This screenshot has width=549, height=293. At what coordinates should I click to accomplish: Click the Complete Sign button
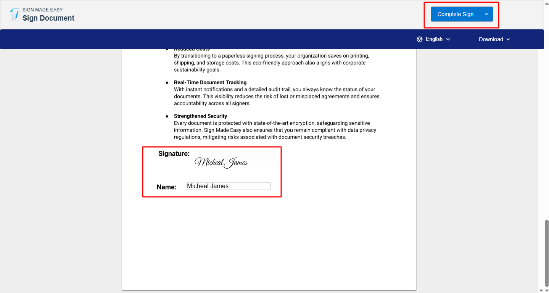click(455, 14)
